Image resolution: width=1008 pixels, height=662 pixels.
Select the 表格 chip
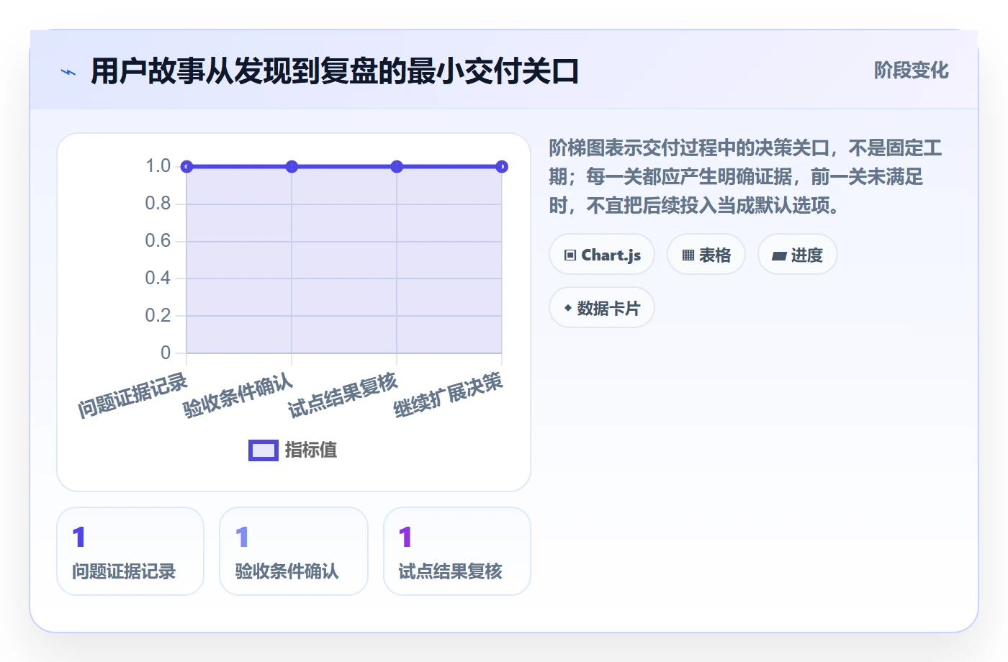coord(706,255)
